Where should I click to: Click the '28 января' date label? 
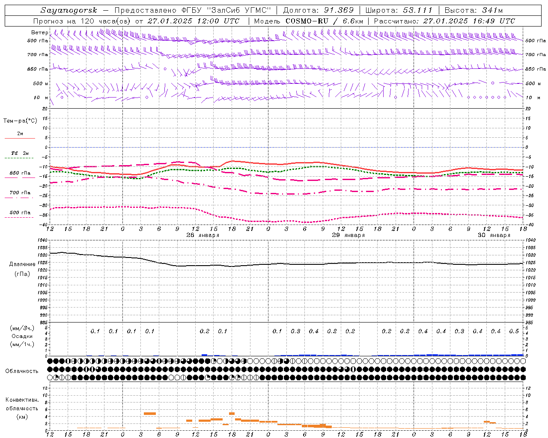coord(203,235)
